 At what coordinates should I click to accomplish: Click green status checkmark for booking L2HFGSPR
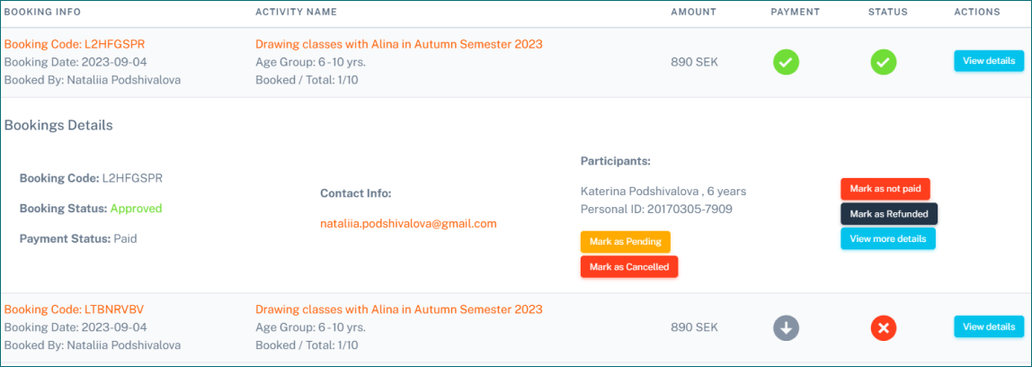coord(883,62)
